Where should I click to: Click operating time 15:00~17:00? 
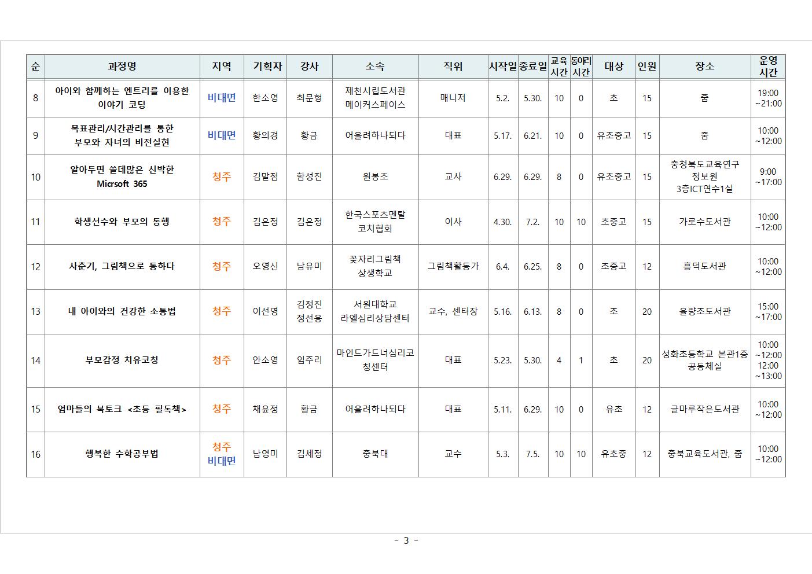point(768,311)
